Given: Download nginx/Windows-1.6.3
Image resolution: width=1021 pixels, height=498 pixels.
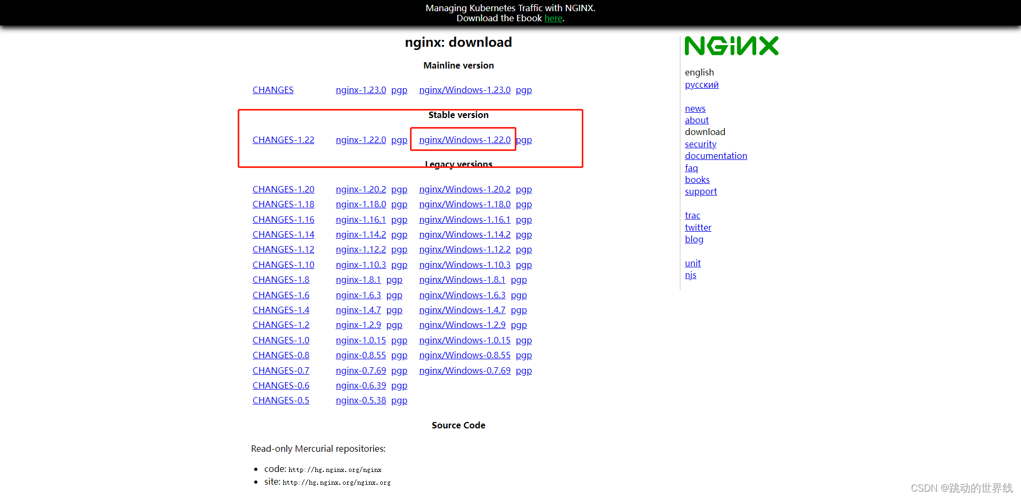Looking at the screenshot, I should (x=462, y=295).
